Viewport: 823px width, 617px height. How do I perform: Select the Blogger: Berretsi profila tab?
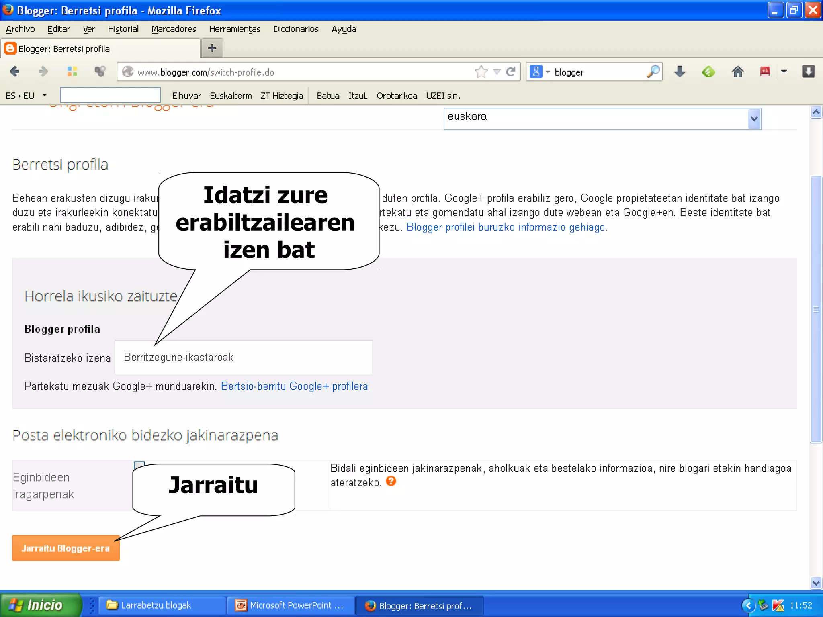100,49
